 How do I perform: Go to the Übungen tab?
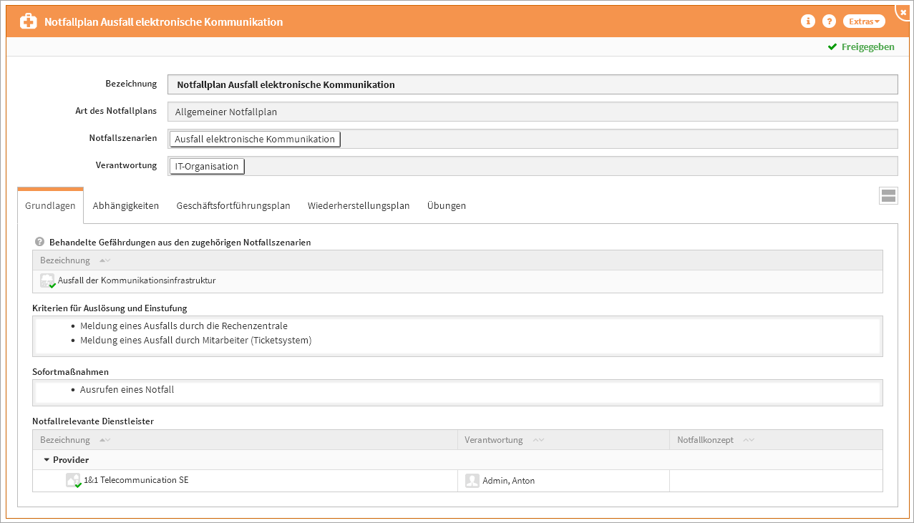click(447, 206)
